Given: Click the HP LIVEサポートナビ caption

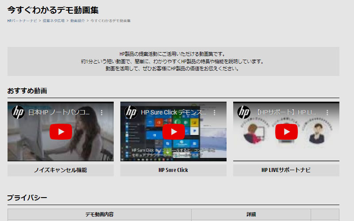Looking at the screenshot, I should [286, 170].
